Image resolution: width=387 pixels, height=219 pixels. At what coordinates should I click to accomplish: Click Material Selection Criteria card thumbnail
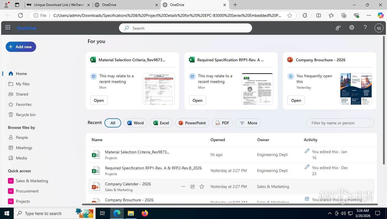159,89
